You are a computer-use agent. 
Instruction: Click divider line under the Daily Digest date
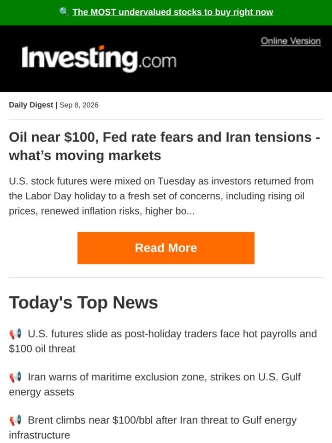pyautogui.click(x=166, y=119)
